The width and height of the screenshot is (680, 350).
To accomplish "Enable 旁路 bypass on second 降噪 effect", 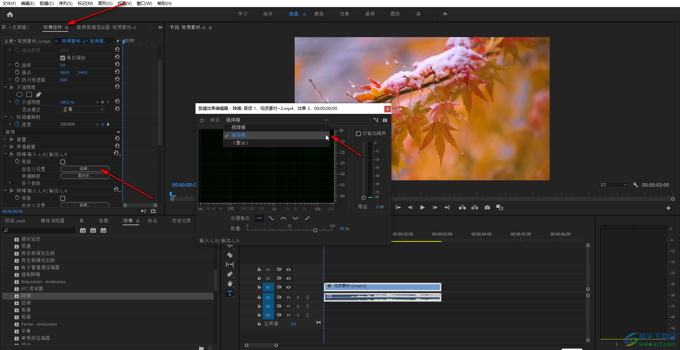I will (63, 198).
